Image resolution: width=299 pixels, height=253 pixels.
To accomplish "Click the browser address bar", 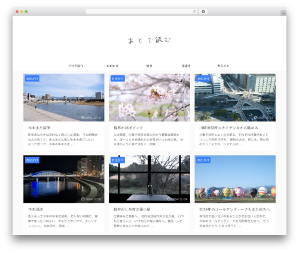I will pos(142,12).
